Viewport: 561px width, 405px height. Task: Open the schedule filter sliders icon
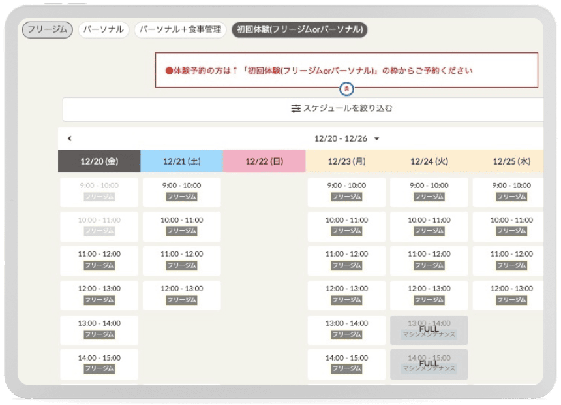pos(295,108)
